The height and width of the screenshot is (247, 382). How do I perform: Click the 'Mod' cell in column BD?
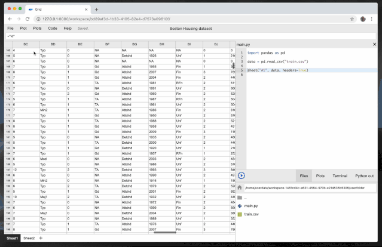(x=53, y=159)
